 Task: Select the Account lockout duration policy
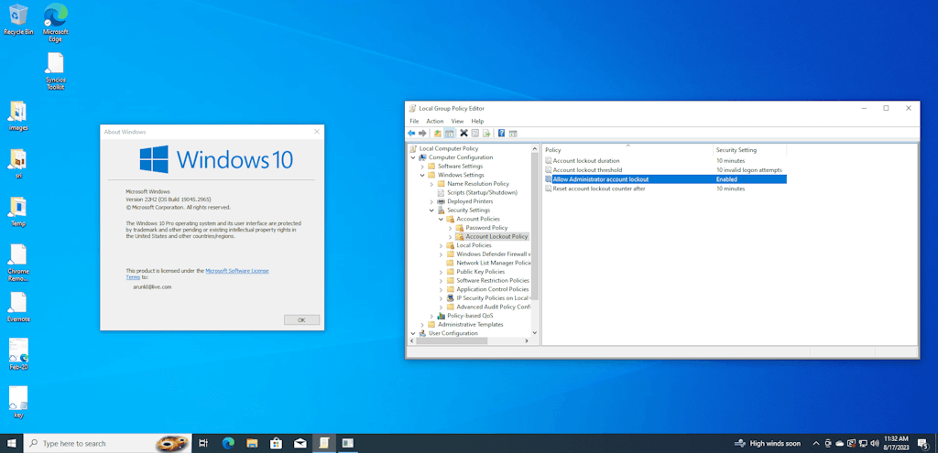click(x=586, y=161)
